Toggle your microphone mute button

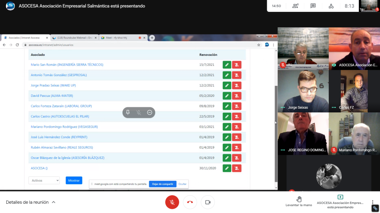172,202
